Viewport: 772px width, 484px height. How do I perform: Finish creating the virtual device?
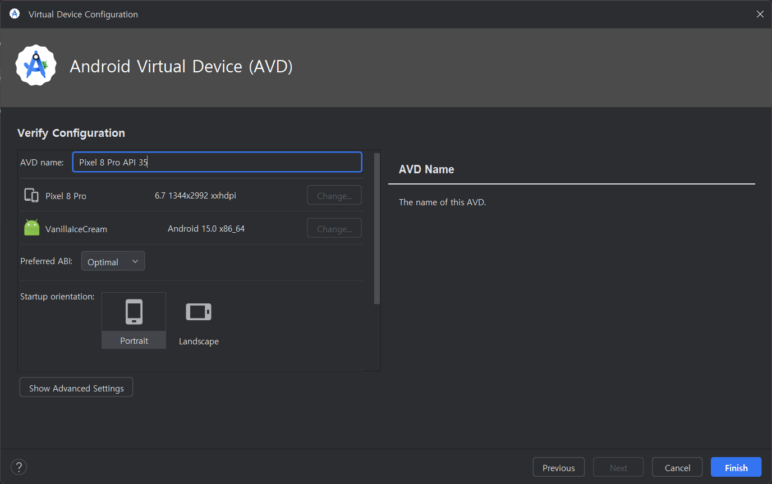tap(736, 468)
